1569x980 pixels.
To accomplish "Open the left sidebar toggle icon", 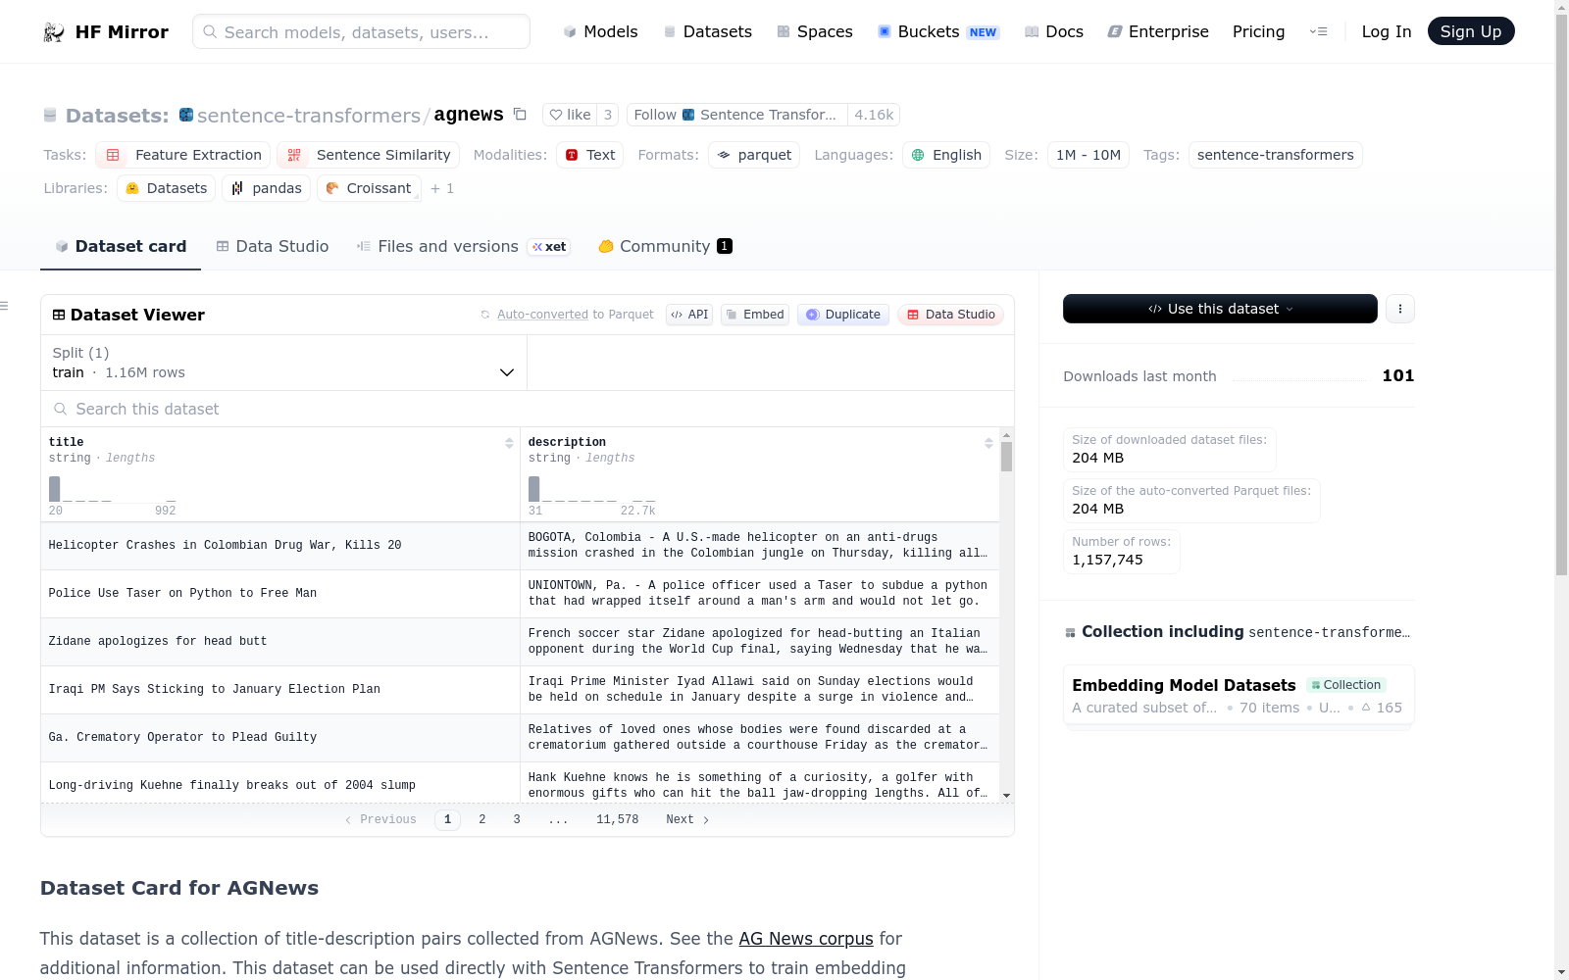I will click(5, 307).
